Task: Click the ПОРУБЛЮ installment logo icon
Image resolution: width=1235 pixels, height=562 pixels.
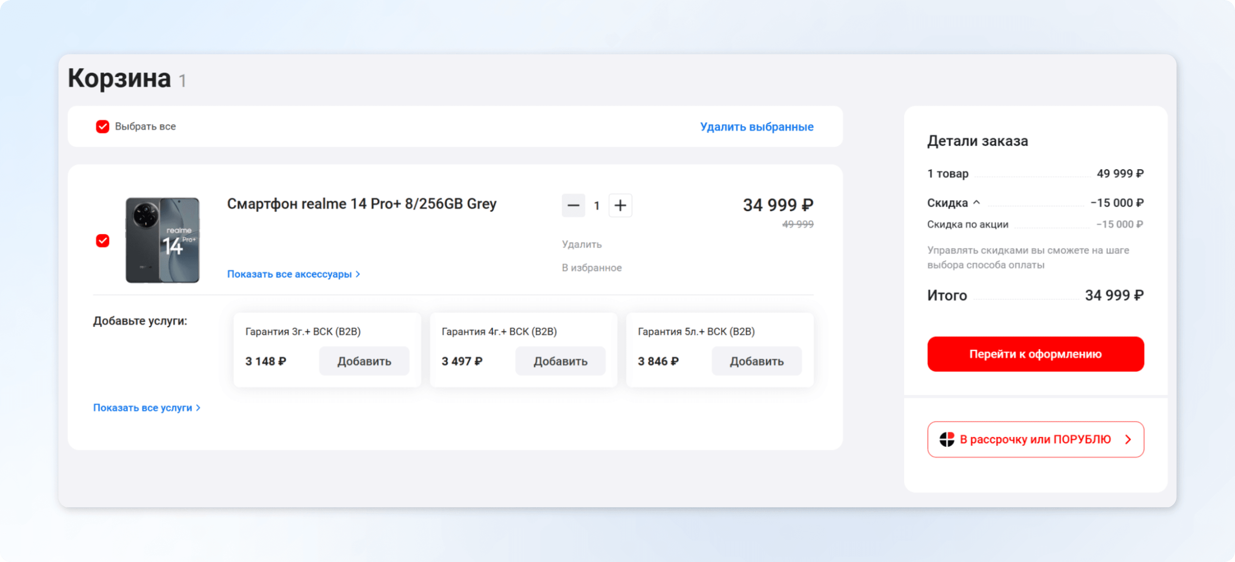Action: point(946,439)
